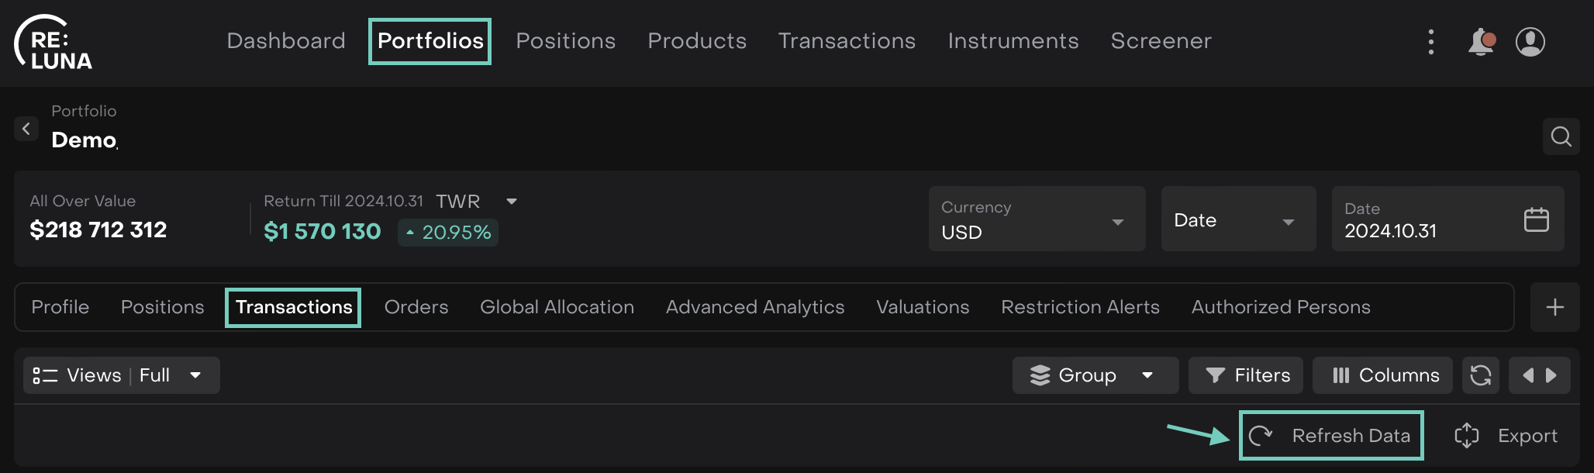Open the three-dot more options menu
This screenshot has width=1594, height=473.
pos(1430,42)
